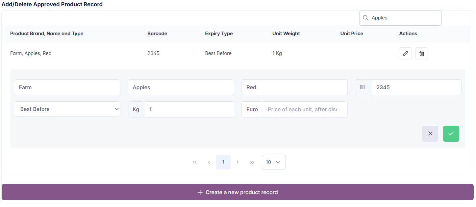
Task: Click the brand field containing Farm
Action: (x=67, y=87)
